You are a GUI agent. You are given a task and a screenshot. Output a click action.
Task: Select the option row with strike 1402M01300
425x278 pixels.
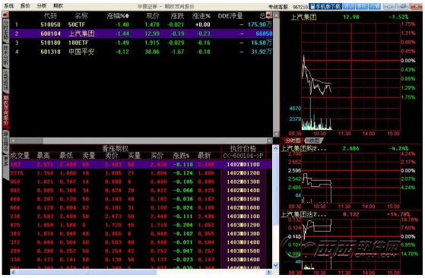141,182
